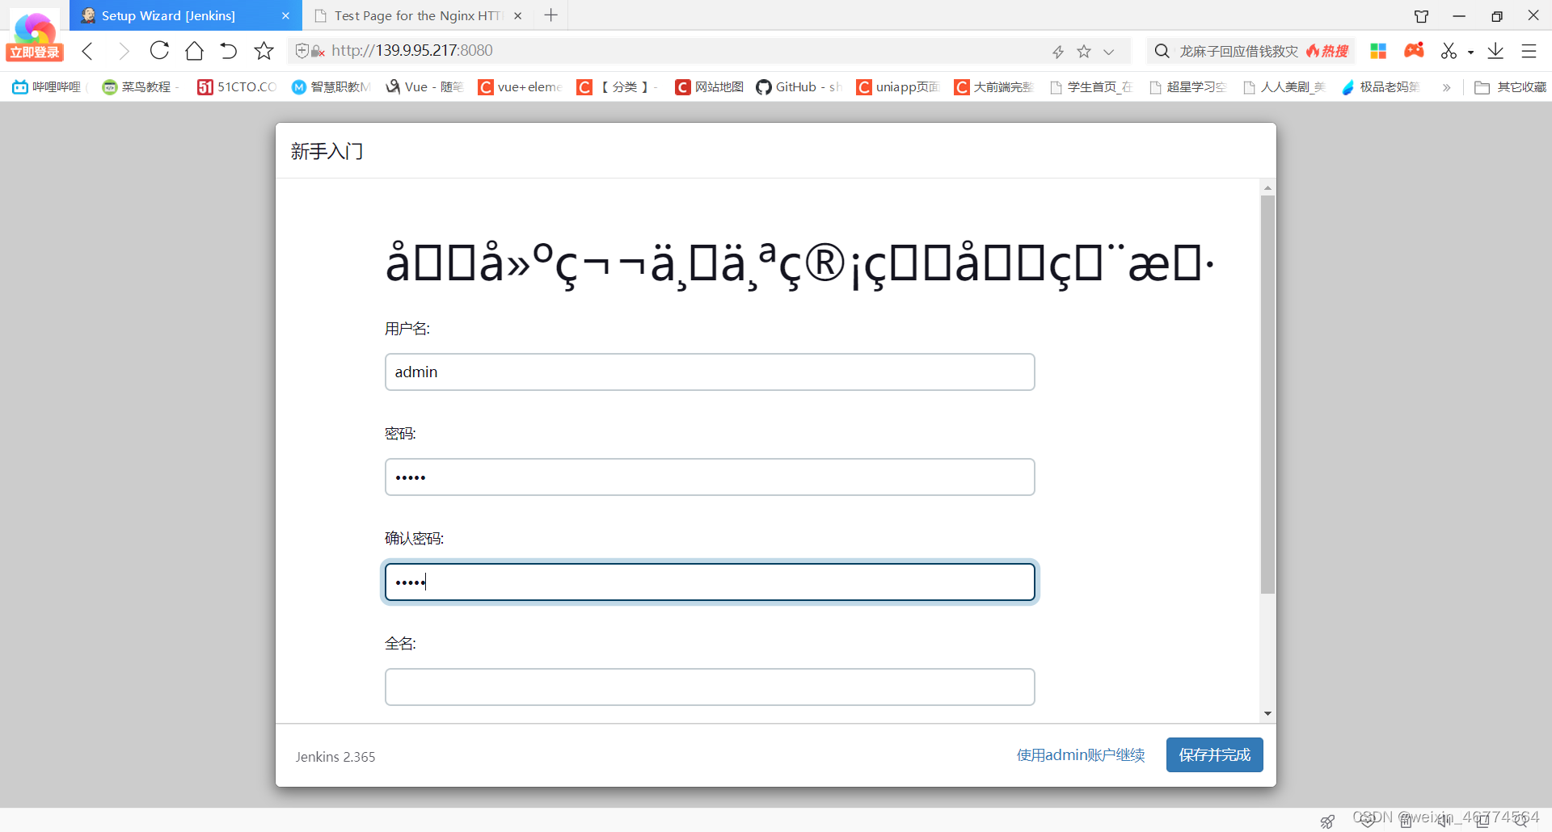
Task: Open the 【分类】 bookmark
Action: point(616,86)
